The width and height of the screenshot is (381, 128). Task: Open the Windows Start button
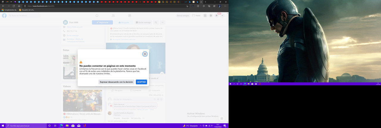click(x=3, y=126)
